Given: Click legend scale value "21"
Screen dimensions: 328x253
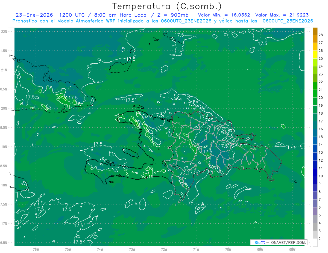Looking at the screenshot, I should click(x=321, y=90).
